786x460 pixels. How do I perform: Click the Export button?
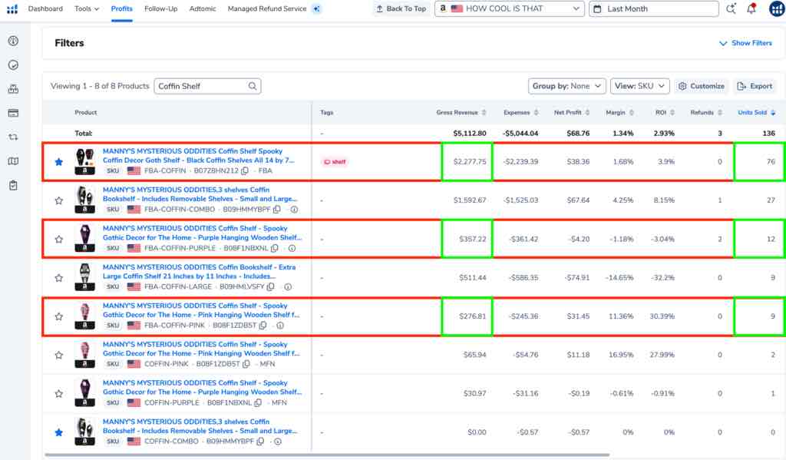[x=755, y=86]
